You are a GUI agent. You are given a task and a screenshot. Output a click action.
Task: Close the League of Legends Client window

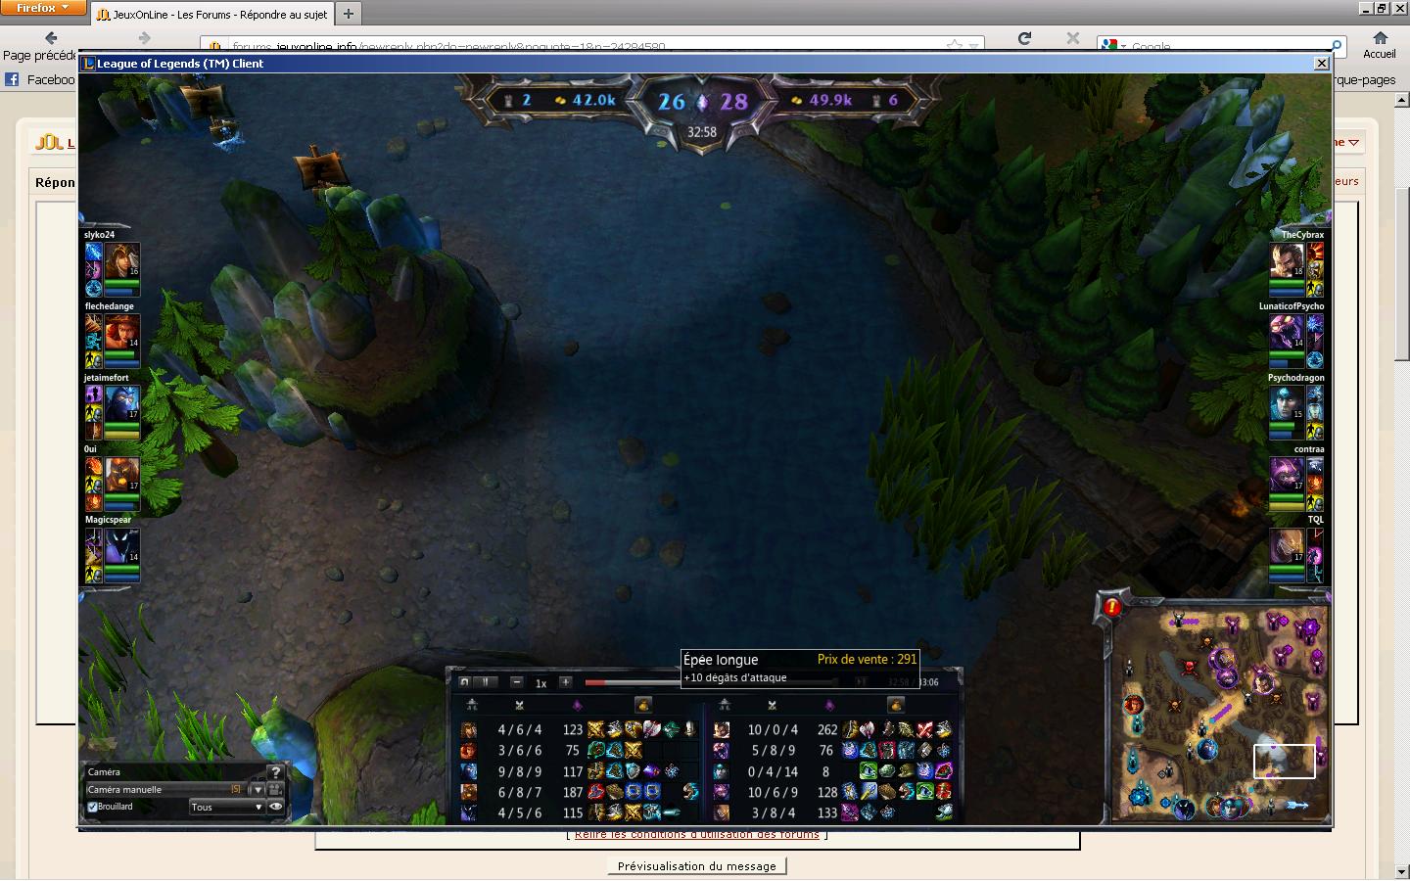click(x=1321, y=63)
